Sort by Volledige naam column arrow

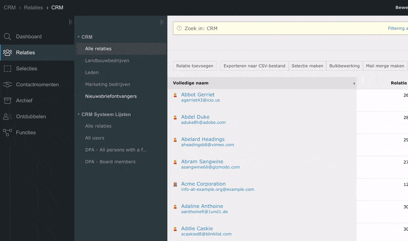pos(354,83)
